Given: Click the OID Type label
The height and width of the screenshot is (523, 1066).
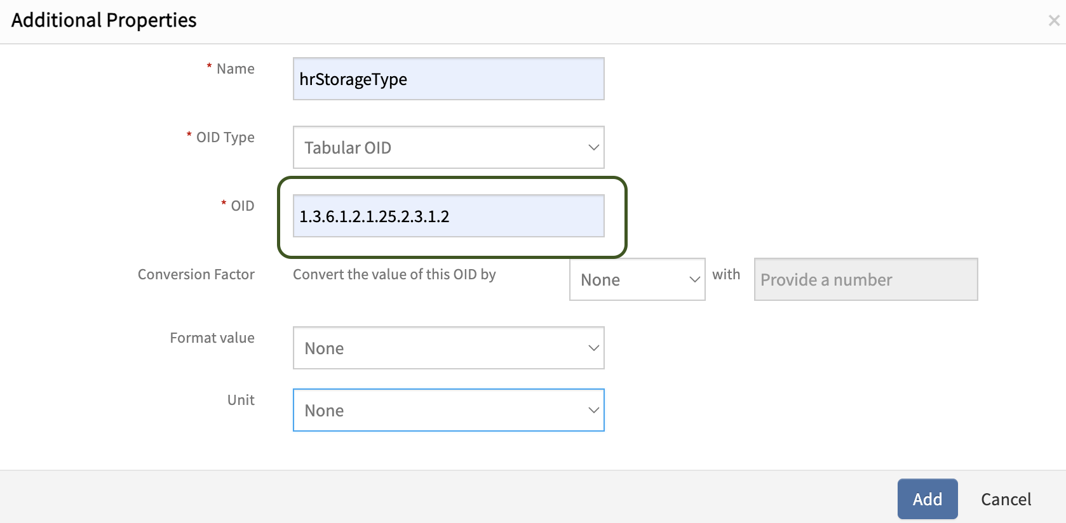Looking at the screenshot, I should pyautogui.click(x=225, y=137).
